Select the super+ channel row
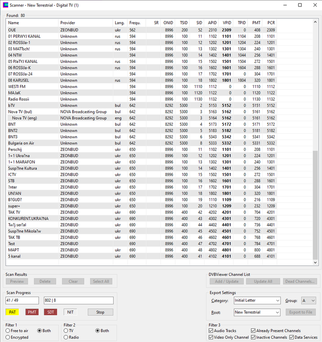Image resolution: width=322 pixels, height=342 pixels. tap(142, 206)
